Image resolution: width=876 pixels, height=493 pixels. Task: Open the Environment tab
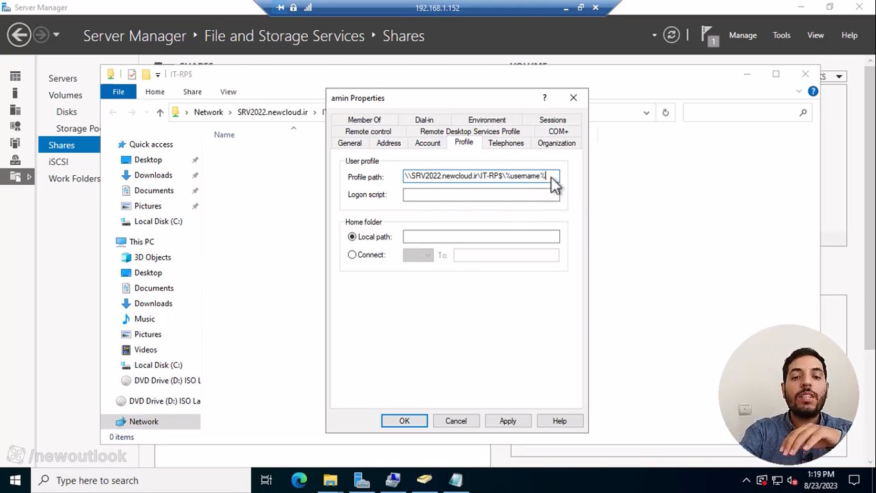tap(487, 120)
